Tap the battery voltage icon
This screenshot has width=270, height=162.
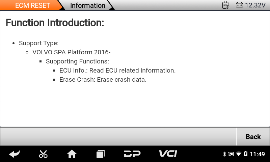click(239, 5)
